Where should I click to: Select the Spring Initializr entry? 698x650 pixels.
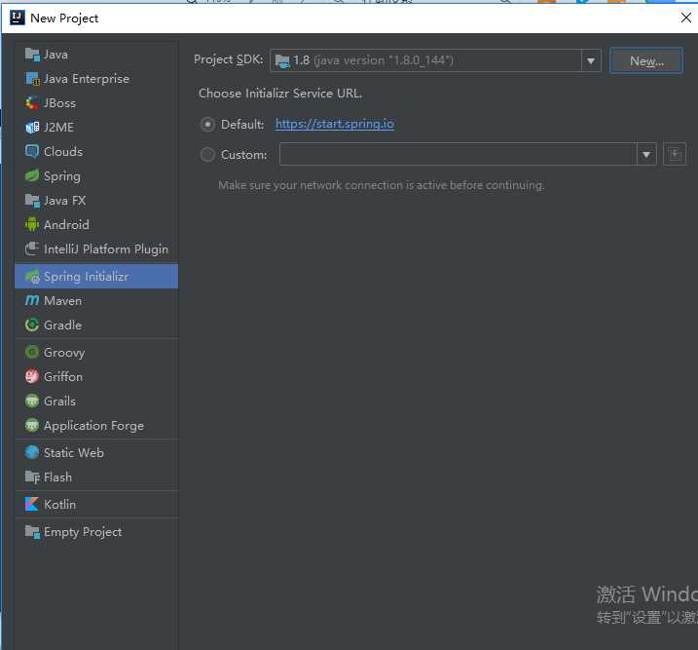[96, 276]
